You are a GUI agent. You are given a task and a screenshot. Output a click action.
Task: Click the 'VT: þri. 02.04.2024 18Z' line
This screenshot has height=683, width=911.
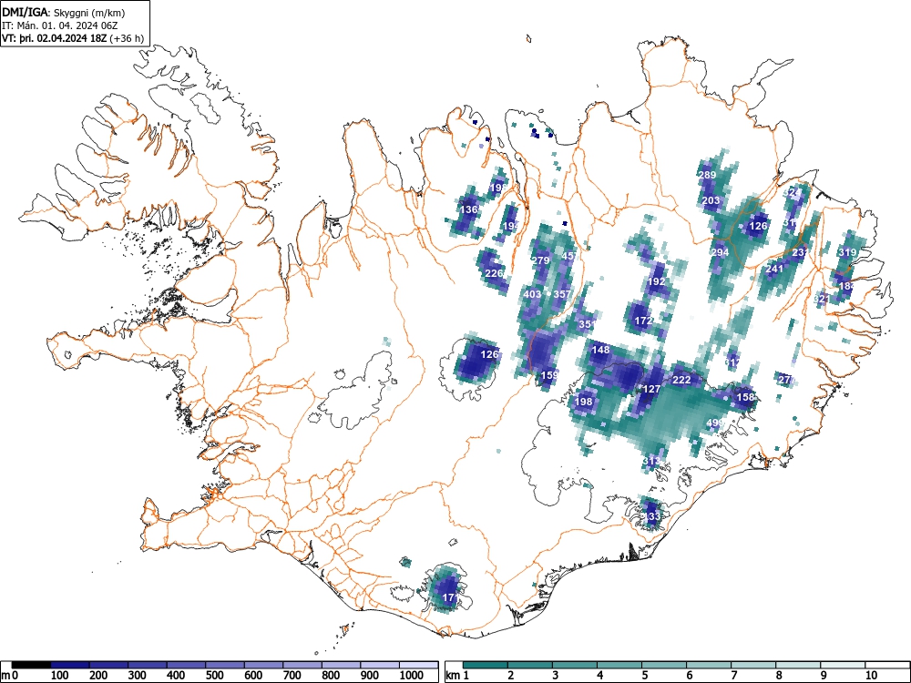tap(56, 38)
